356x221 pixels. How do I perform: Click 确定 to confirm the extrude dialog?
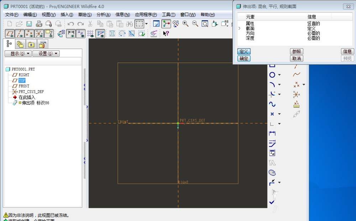pos(244,58)
